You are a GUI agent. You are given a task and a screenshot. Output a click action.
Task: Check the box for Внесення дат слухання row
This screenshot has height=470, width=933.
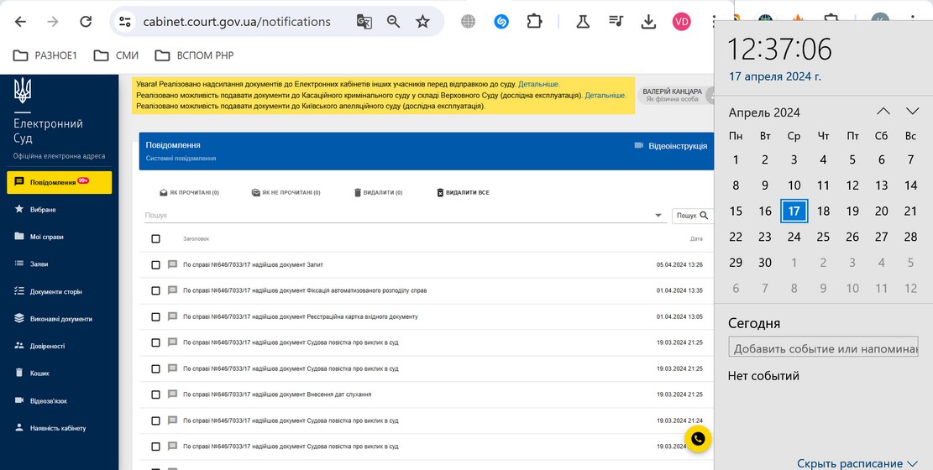tap(156, 394)
